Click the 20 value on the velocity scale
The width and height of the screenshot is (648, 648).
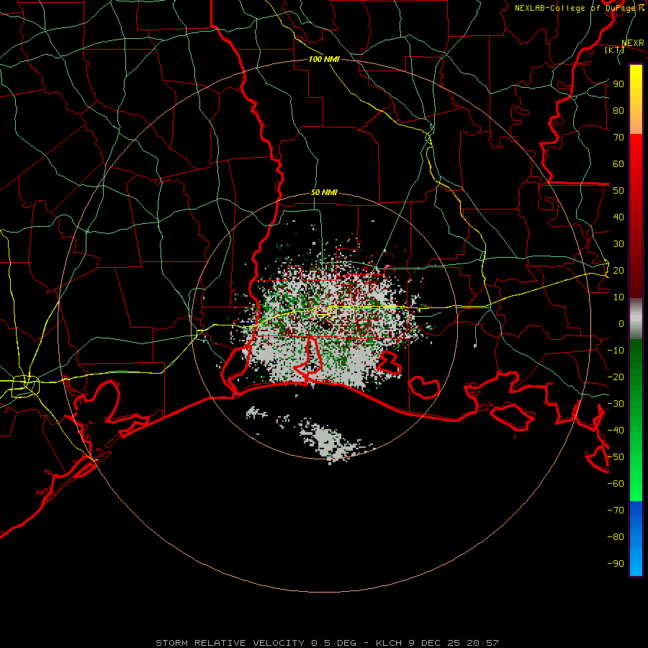pyautogui.click(x=618, y=271)
